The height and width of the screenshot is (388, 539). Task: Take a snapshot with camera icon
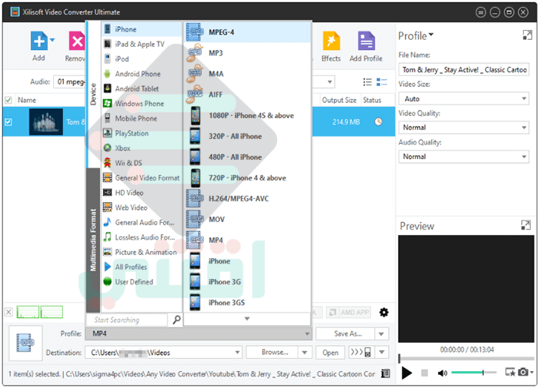523,372
